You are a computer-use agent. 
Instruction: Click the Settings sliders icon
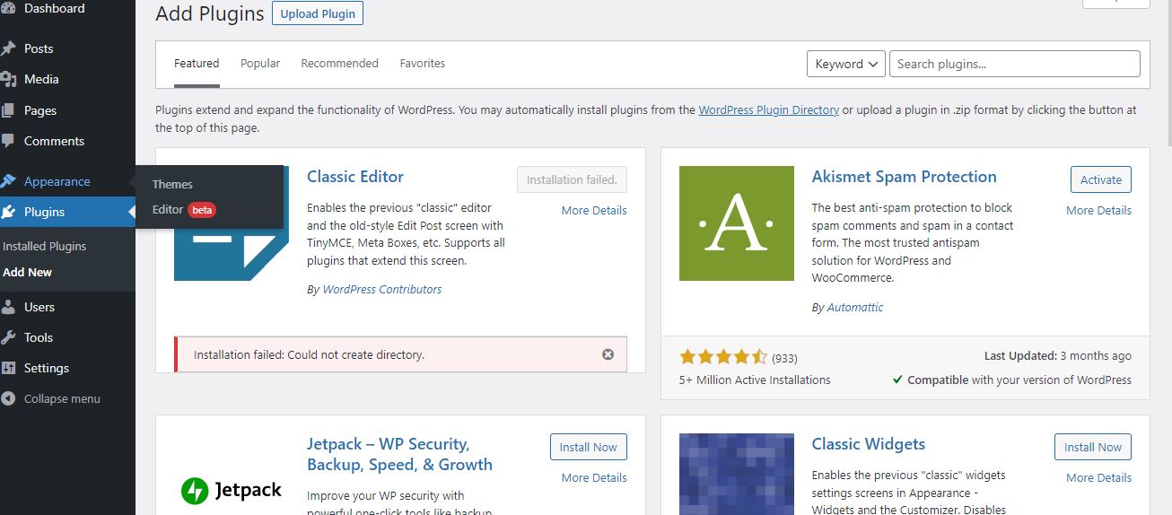pyautogui.click(x=8, y=368)
